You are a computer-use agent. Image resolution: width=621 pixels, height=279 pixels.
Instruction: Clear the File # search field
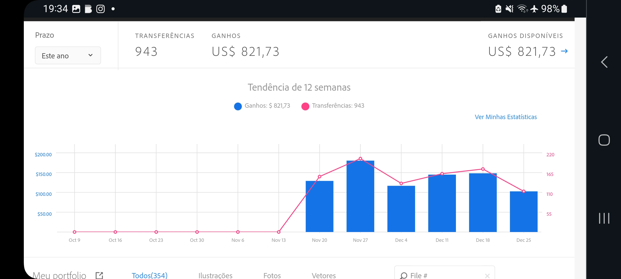tap(487, 276)
